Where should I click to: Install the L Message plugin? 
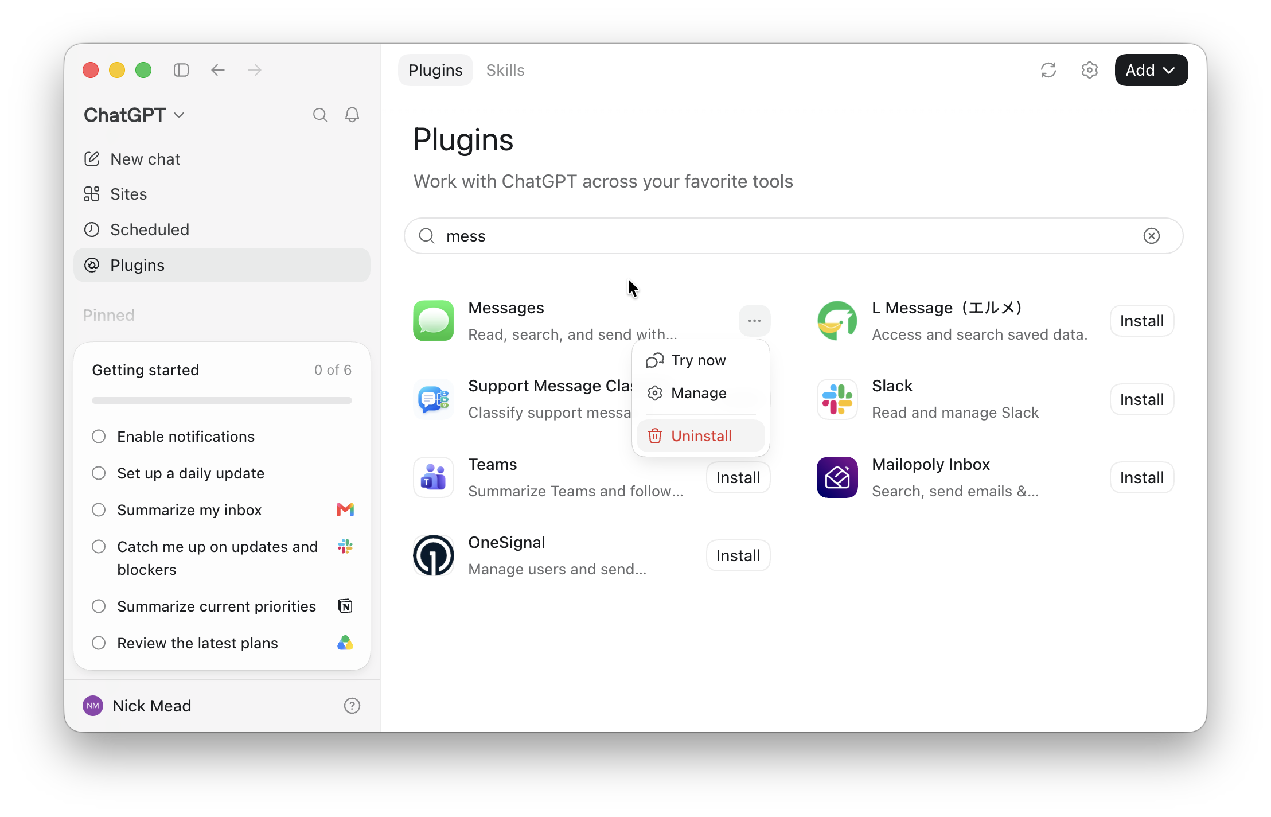coord(1142,321)
